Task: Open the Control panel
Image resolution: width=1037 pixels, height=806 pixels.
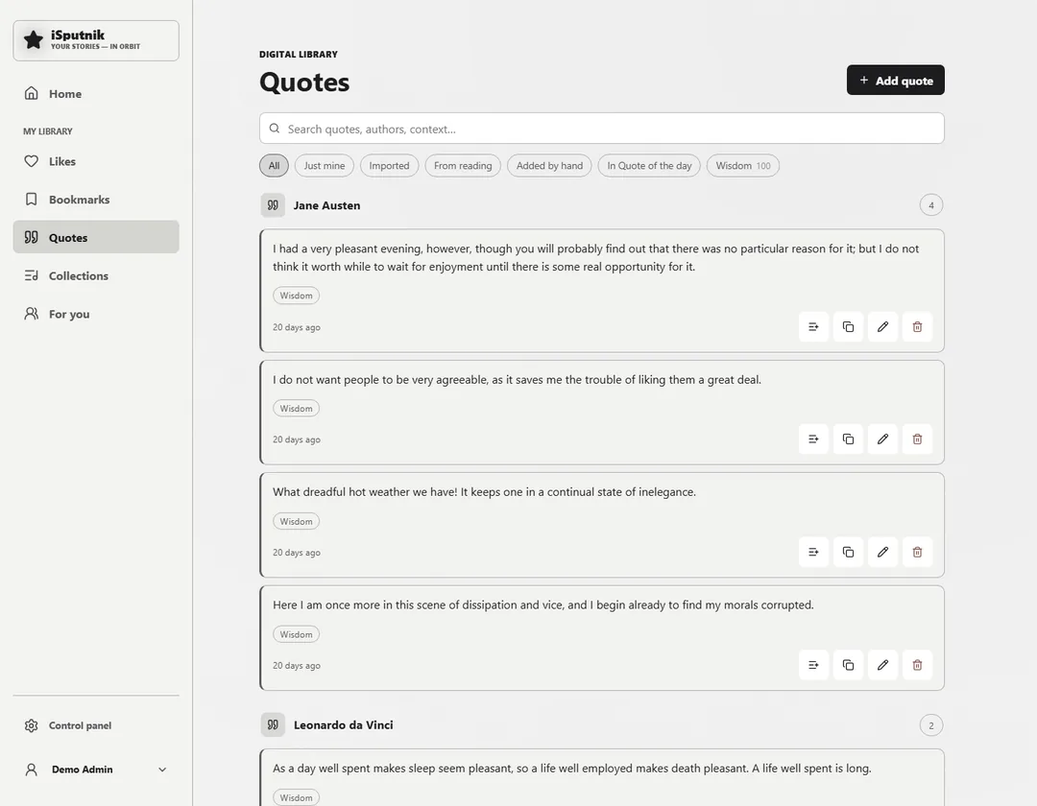Action: [96, 725]
